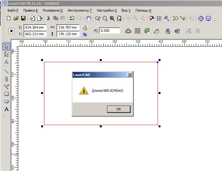Toggle the percent scaling mode

tap(85, 35)
